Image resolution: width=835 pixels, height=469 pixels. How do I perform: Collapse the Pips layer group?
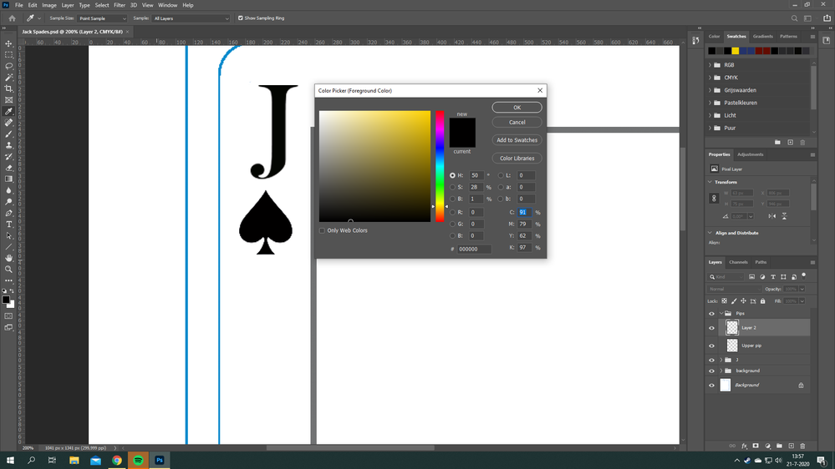pos(721,313)
